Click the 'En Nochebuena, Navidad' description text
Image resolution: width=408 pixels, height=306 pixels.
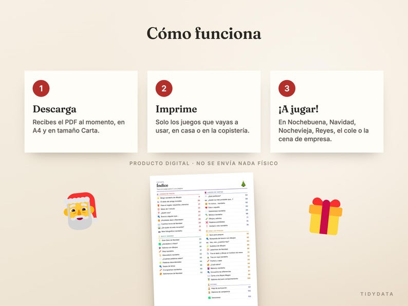point(323,130)
